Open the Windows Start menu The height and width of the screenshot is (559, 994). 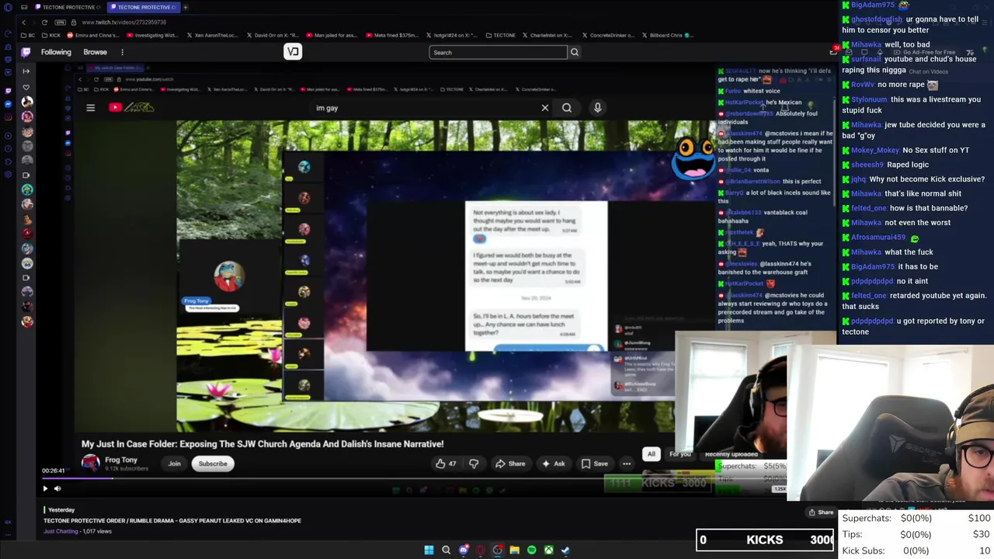(429, 550)
